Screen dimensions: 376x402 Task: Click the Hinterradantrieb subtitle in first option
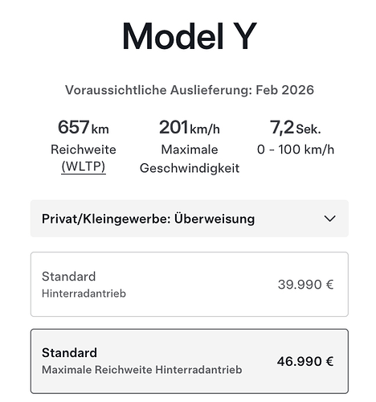click(x=84, y=293)
